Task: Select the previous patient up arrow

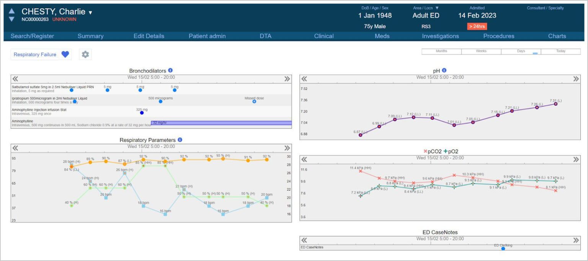Action: (x=11, y=11)
